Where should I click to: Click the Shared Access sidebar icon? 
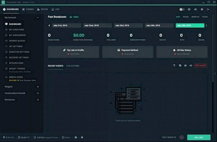click(6, 41)
